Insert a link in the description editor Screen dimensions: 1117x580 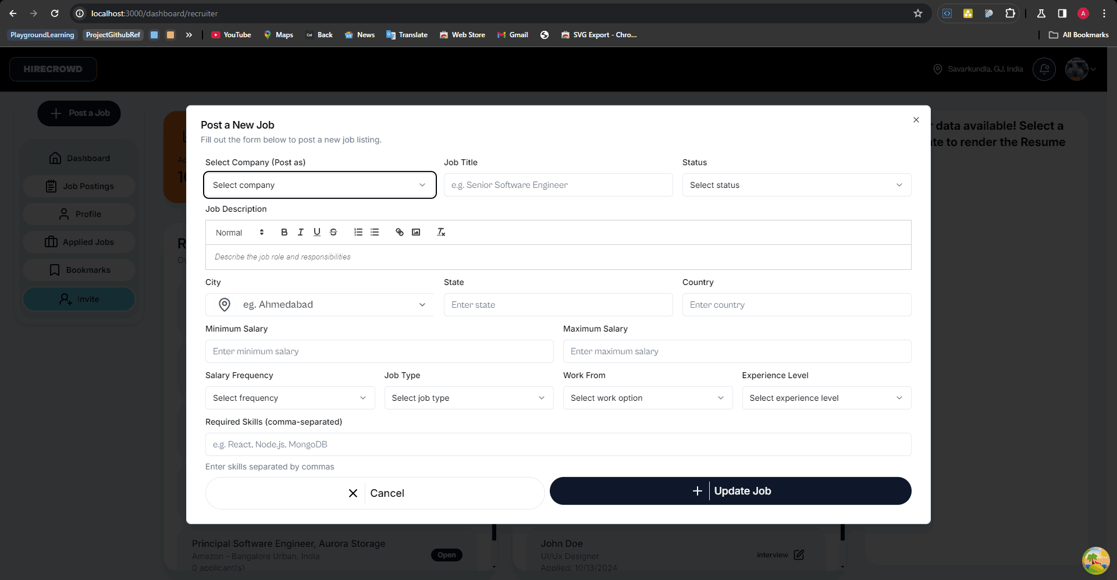click(400, 232)
